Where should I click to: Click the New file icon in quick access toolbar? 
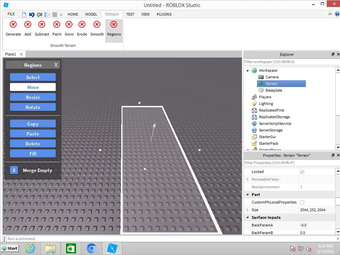[24, 14]
